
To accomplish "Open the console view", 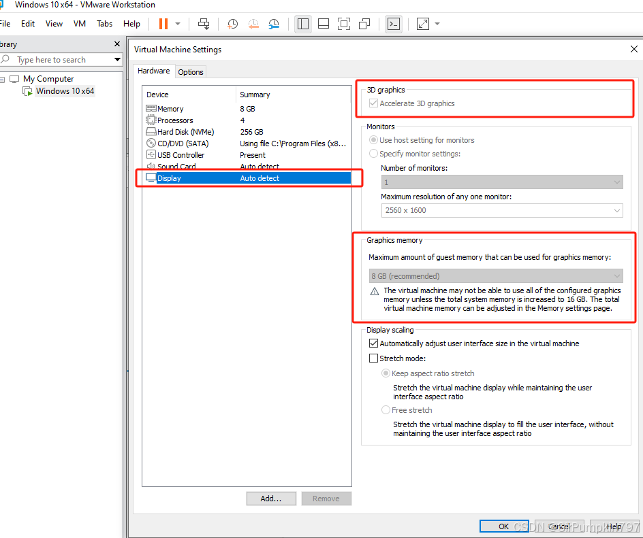I will coord(394,24).
